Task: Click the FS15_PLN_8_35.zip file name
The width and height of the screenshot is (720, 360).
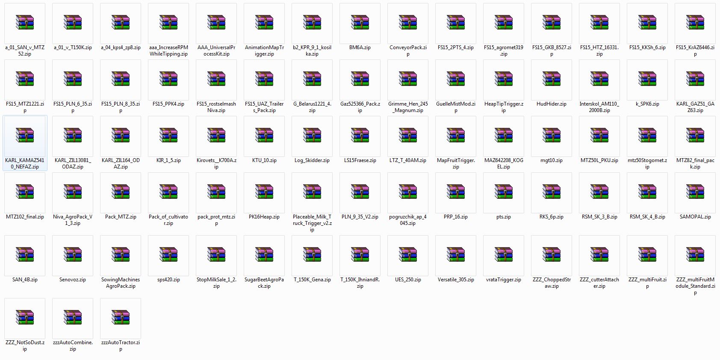Action: point(121,107)
